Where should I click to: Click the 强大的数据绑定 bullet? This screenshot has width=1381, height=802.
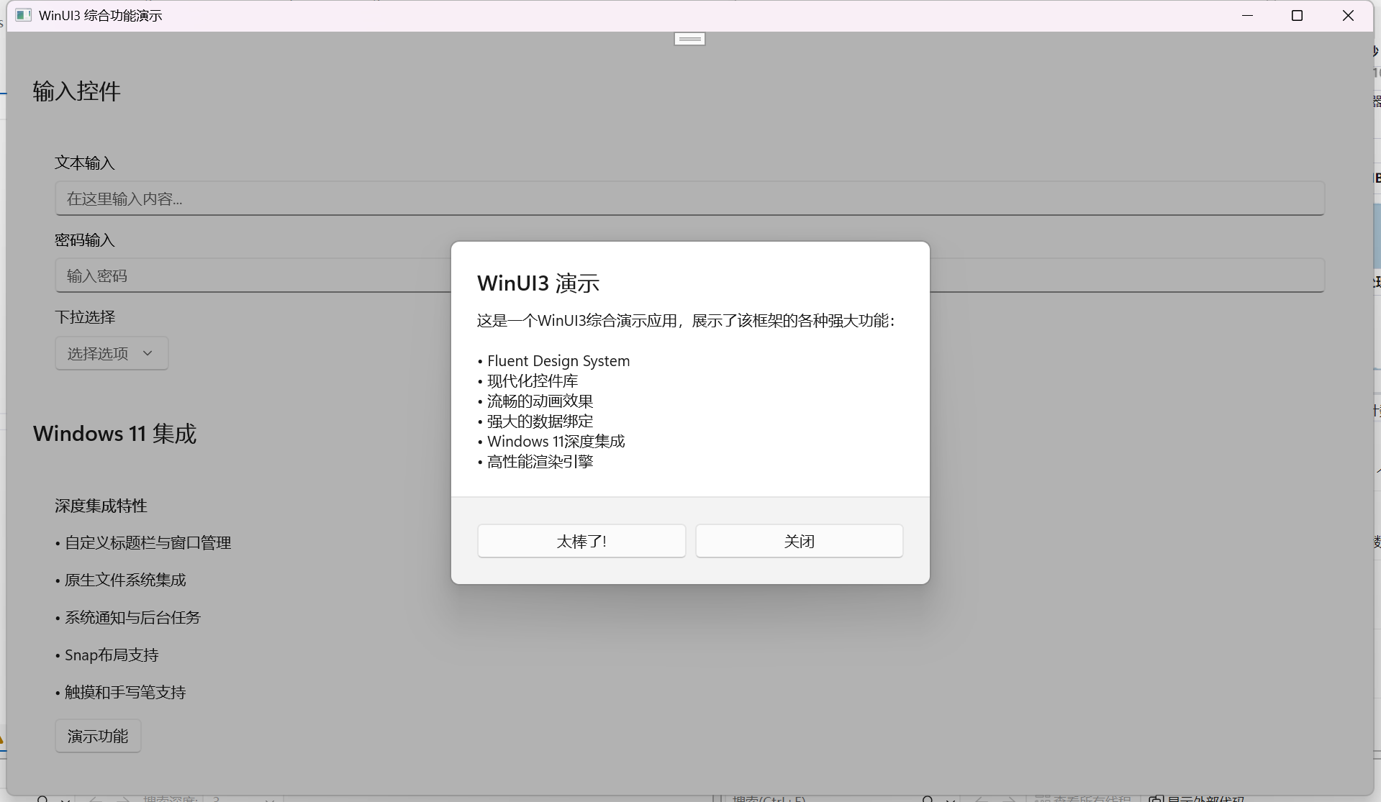[x=535, y=421]
